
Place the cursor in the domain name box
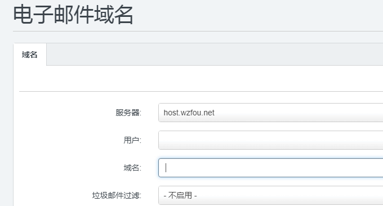pos(271,168)
